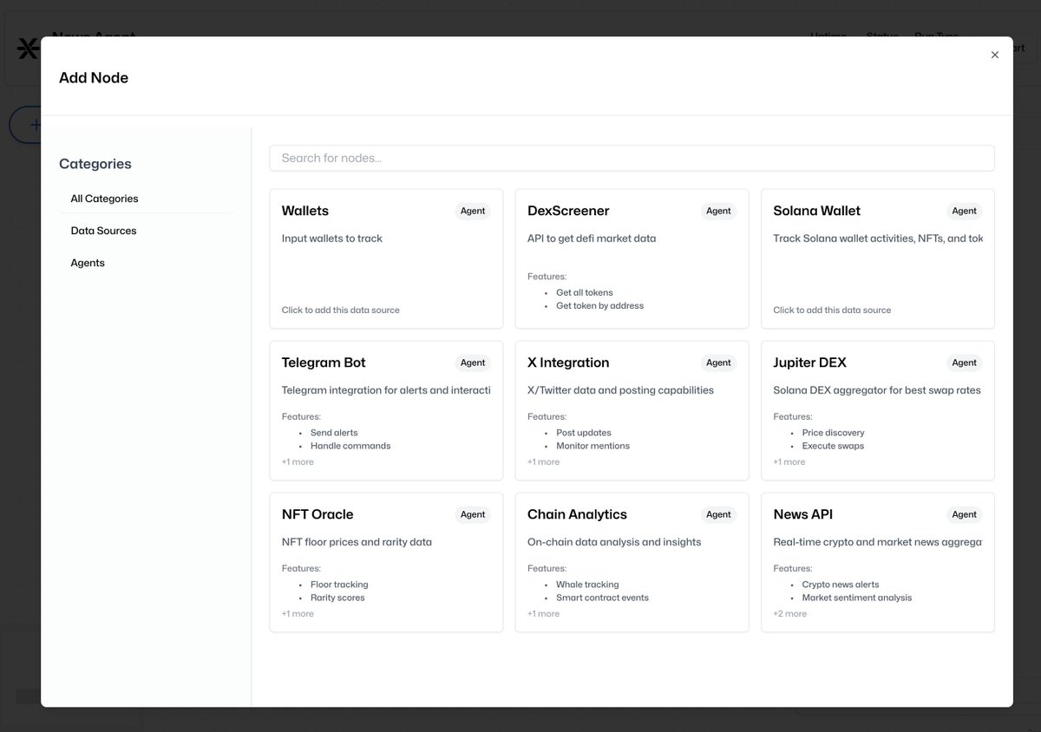Click 'Get all tokens' feature text
Screen dimensions: 1041x732
[x=585, y=293]
